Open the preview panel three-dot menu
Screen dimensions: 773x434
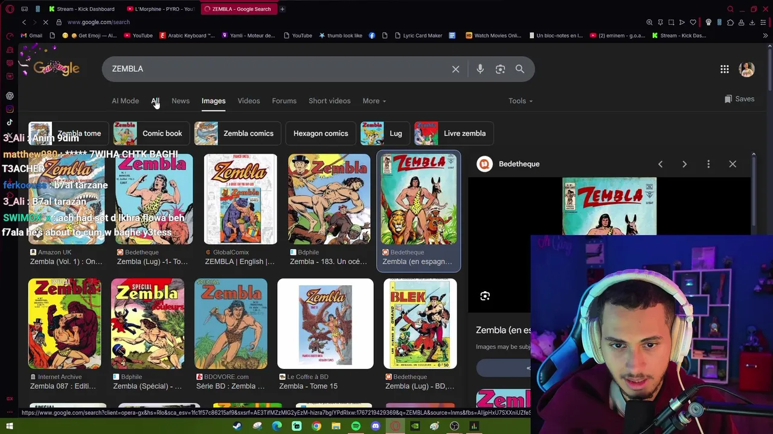coord(708,164)
